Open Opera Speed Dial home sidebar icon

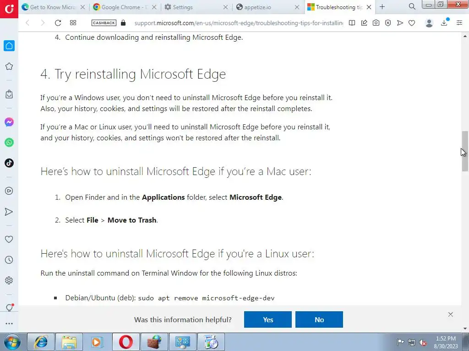pyautogui.click(x=9, y=46)
